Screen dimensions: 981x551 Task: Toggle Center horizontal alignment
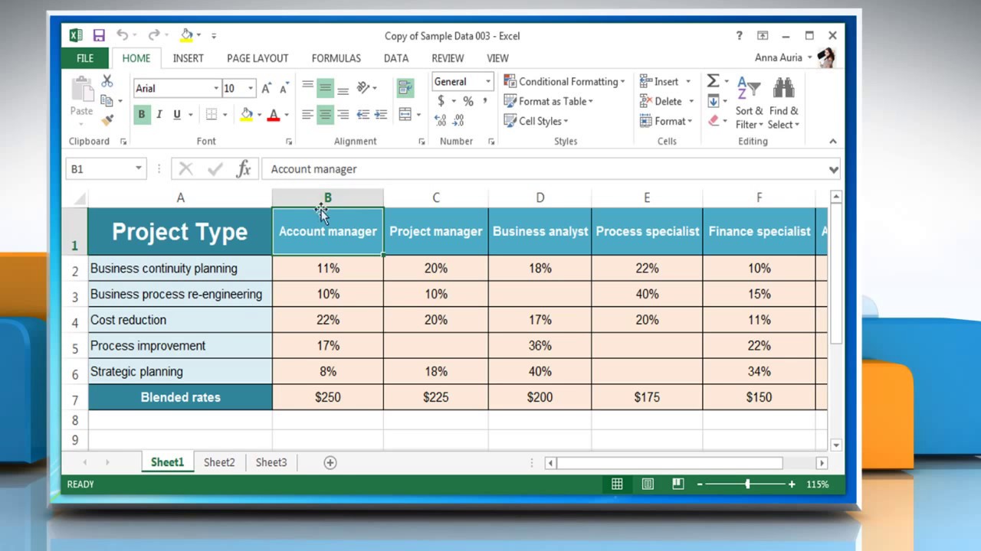coord(326,115)
